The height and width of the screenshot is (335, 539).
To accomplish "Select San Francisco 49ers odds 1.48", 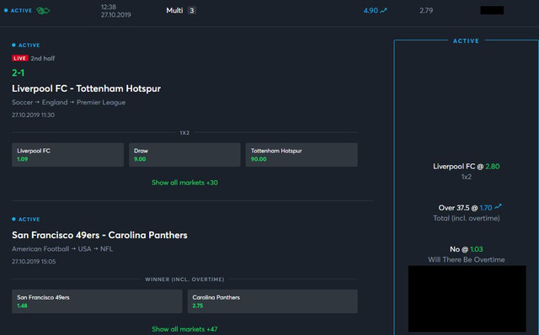I will tap(97, 301).
